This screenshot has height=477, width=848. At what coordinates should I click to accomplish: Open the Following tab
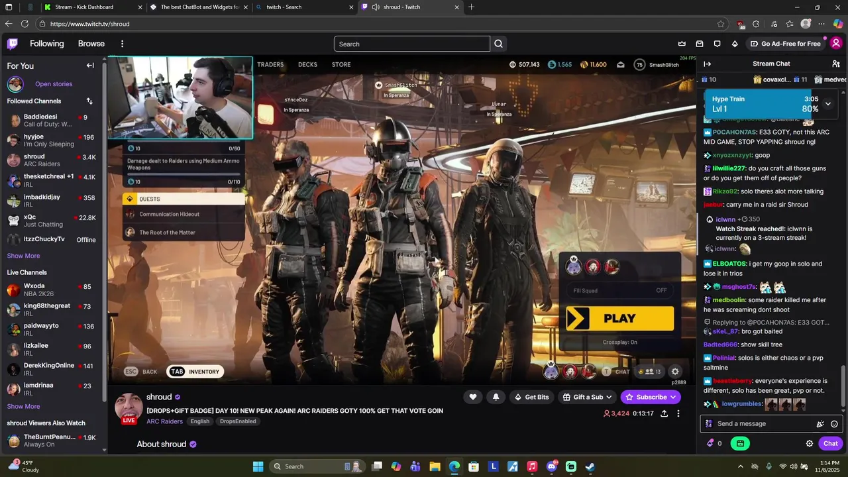(x=47, y=44)
